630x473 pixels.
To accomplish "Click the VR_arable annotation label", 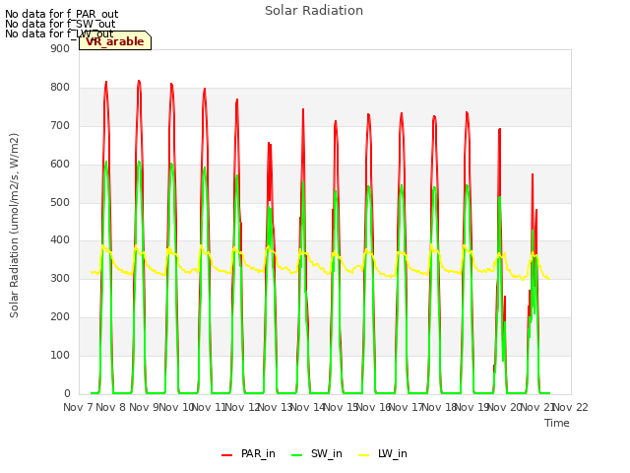I will [115, 41].
